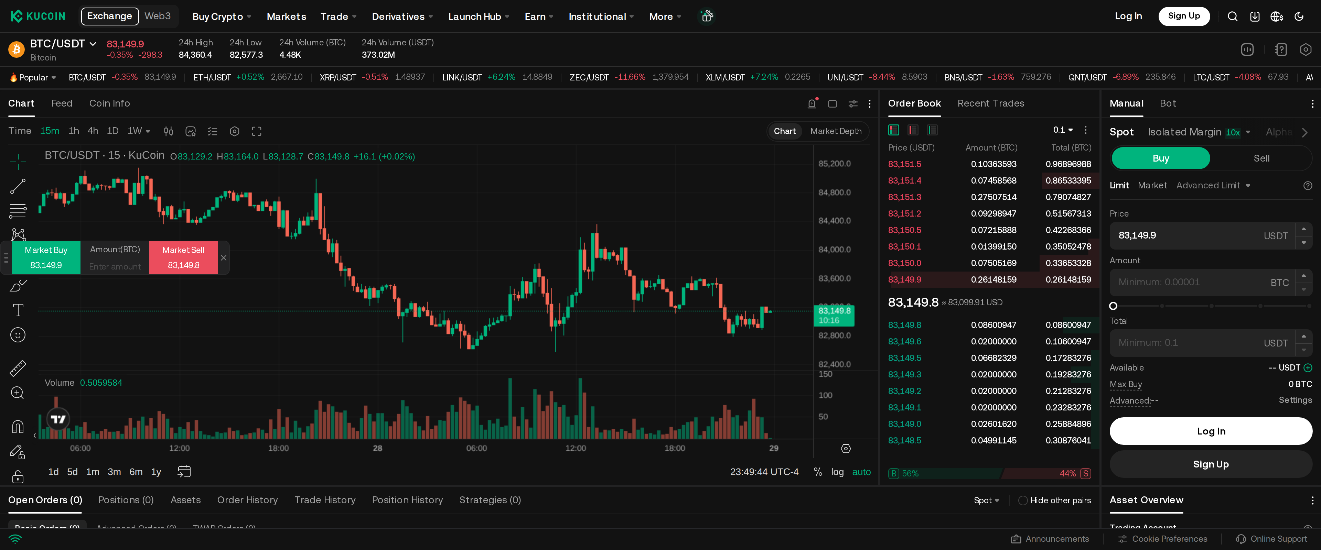Open Advanced Limit order type dropdown

point(1213,186)
